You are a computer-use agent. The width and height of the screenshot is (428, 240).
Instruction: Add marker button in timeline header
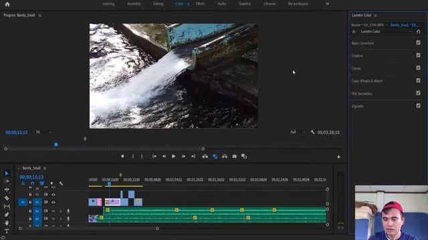click(51, 184)
